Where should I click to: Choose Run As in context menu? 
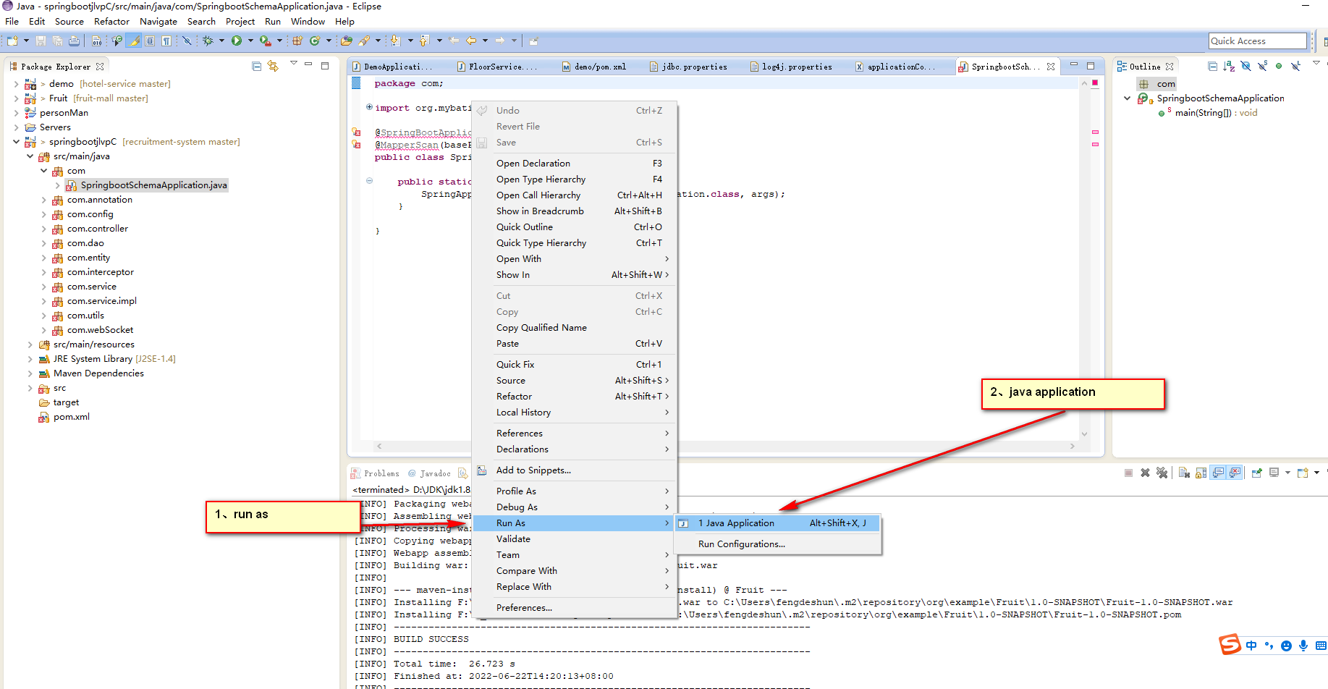point(575,523)
